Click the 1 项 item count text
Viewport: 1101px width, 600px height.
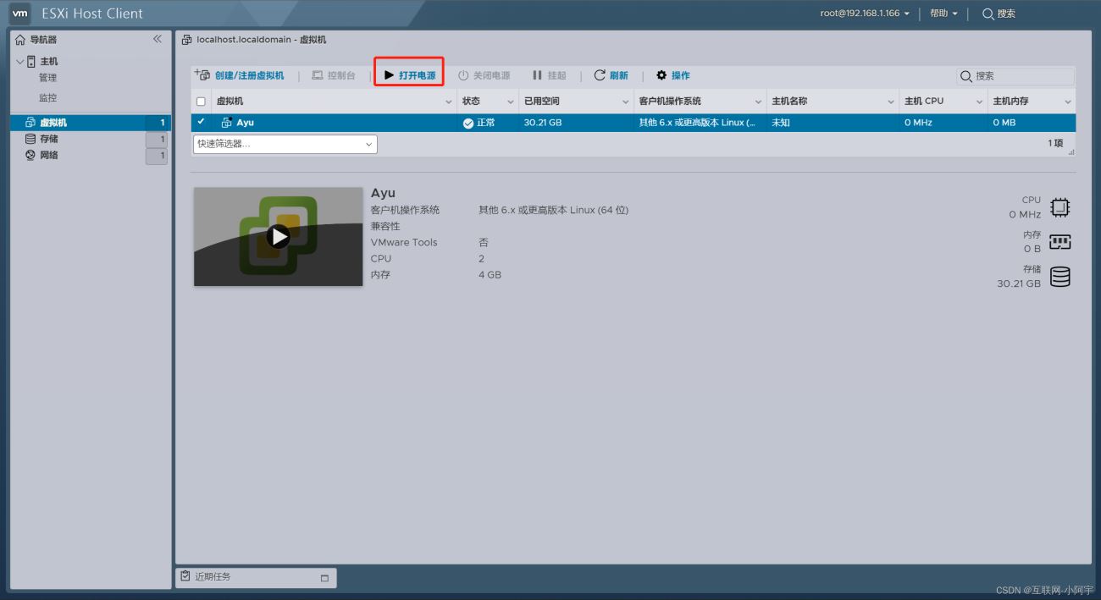coord(1055,144)
